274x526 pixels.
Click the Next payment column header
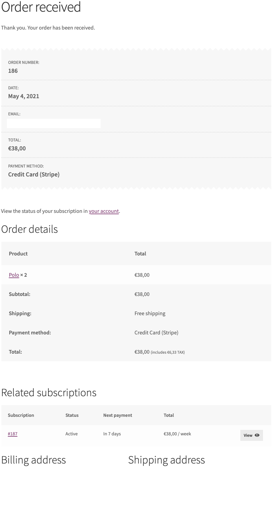(x=117, y=415)
